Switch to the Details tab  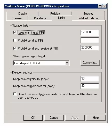22,14
